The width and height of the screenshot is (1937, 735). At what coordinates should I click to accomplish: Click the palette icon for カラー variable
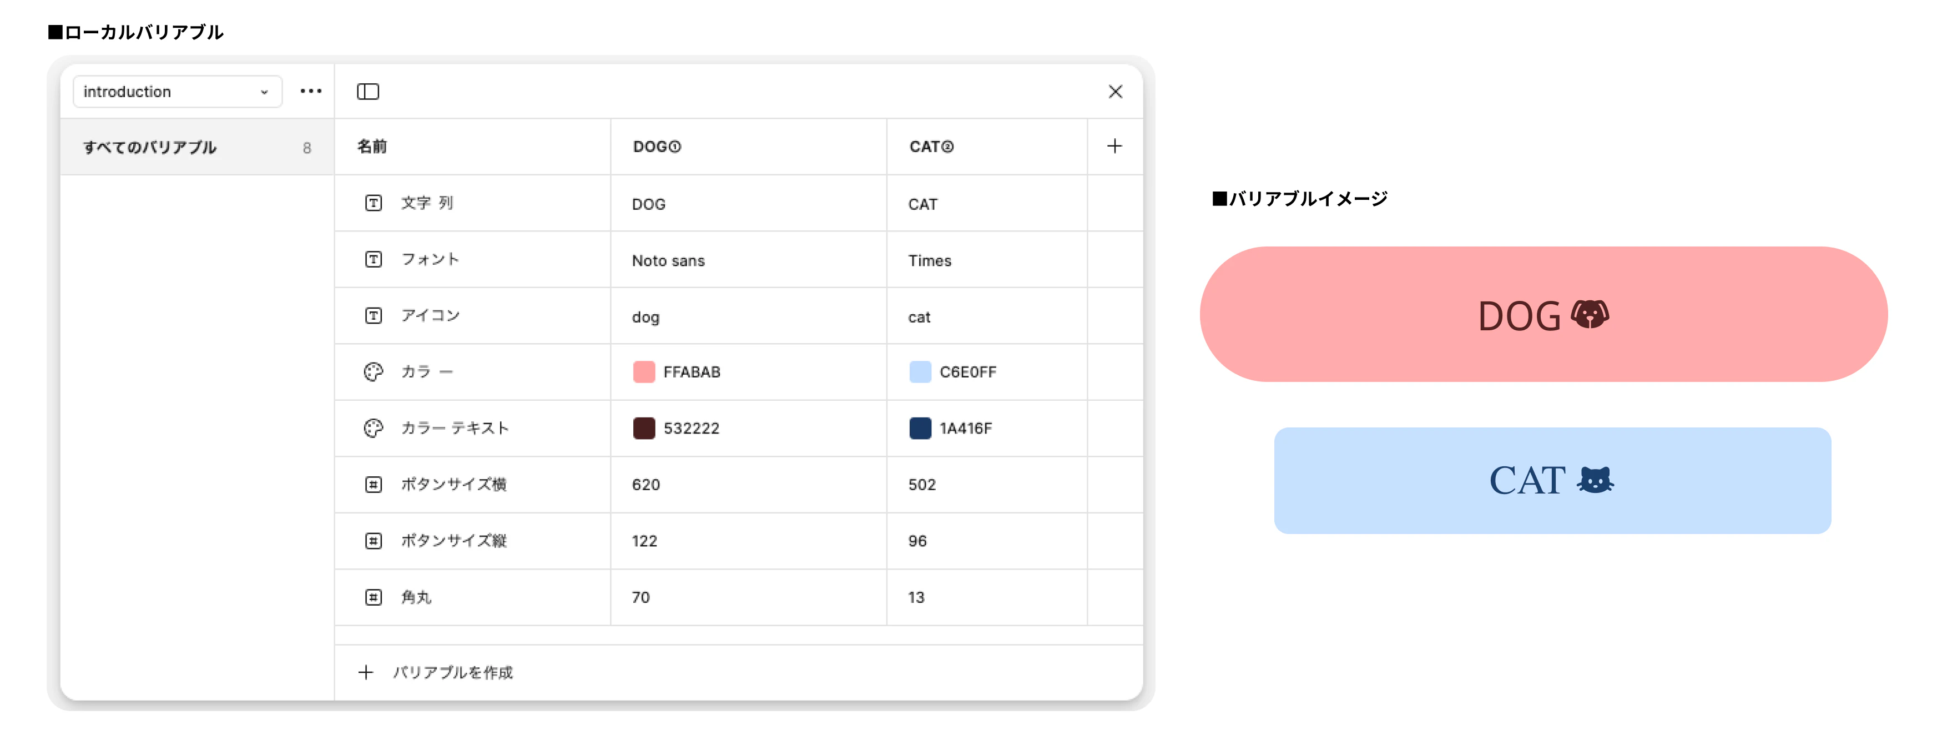click(374, 371)
